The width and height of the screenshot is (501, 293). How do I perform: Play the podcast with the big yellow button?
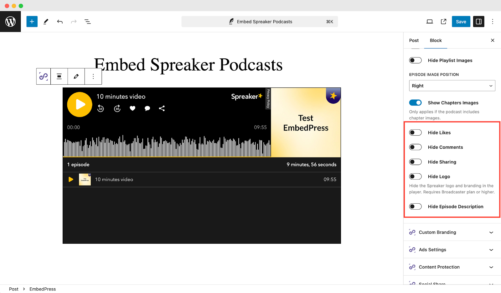pos(80,104)
